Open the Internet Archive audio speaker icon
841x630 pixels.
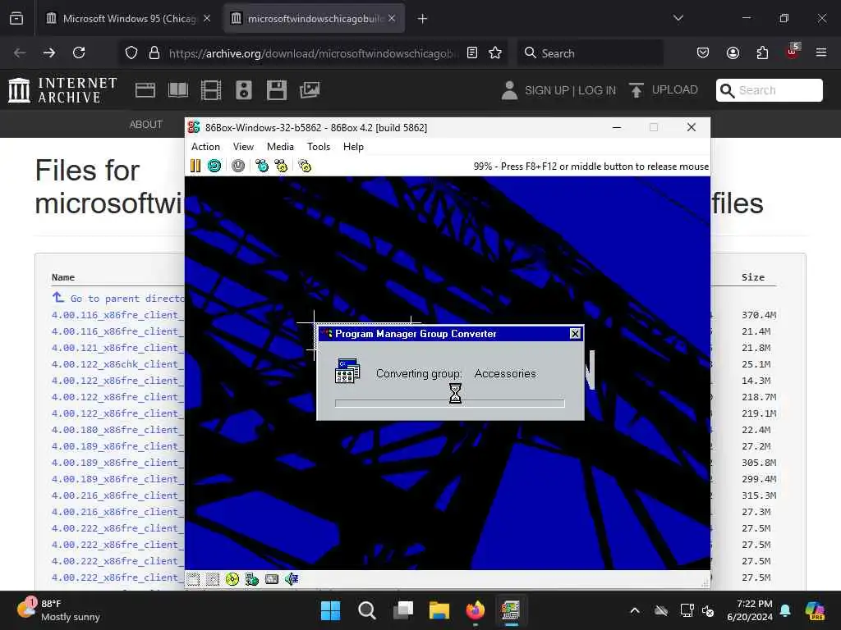click(243, 90)
